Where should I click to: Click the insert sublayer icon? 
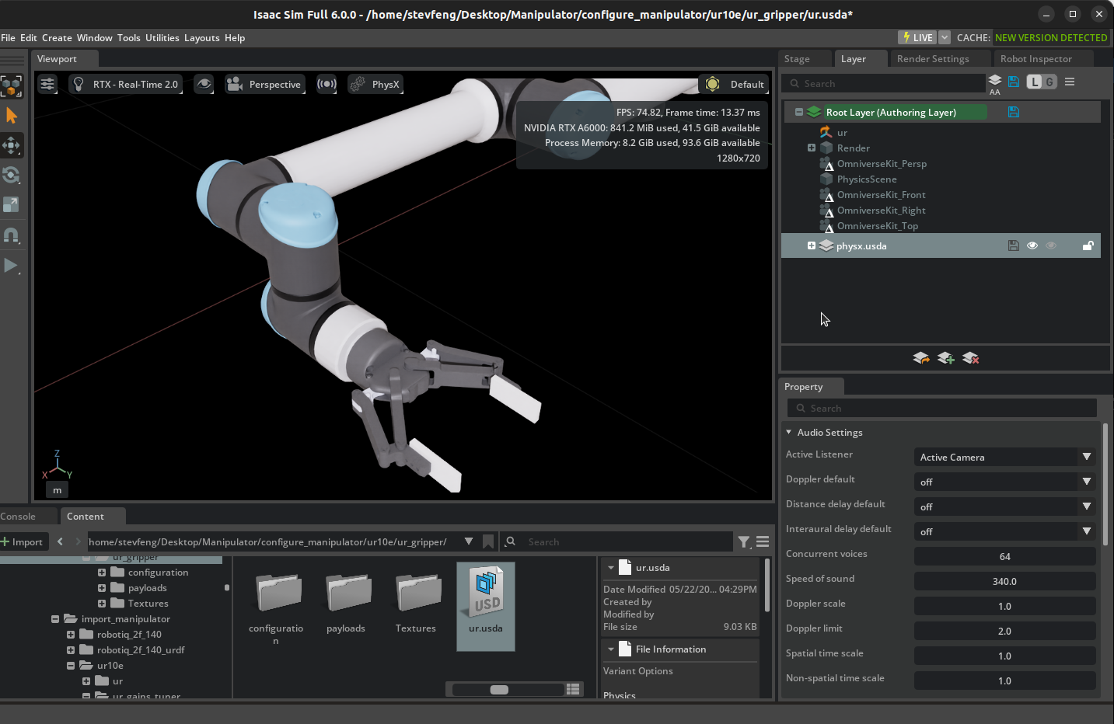(x=920, y=358)
